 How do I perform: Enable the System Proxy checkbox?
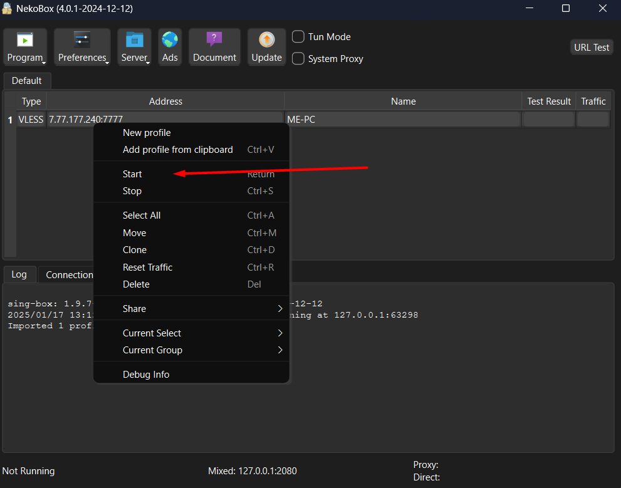click(299, 59)
